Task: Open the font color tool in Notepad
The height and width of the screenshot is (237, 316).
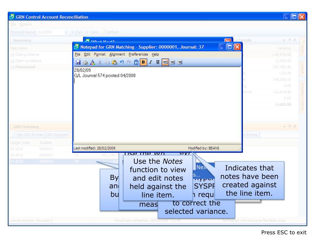Action: 93,62
